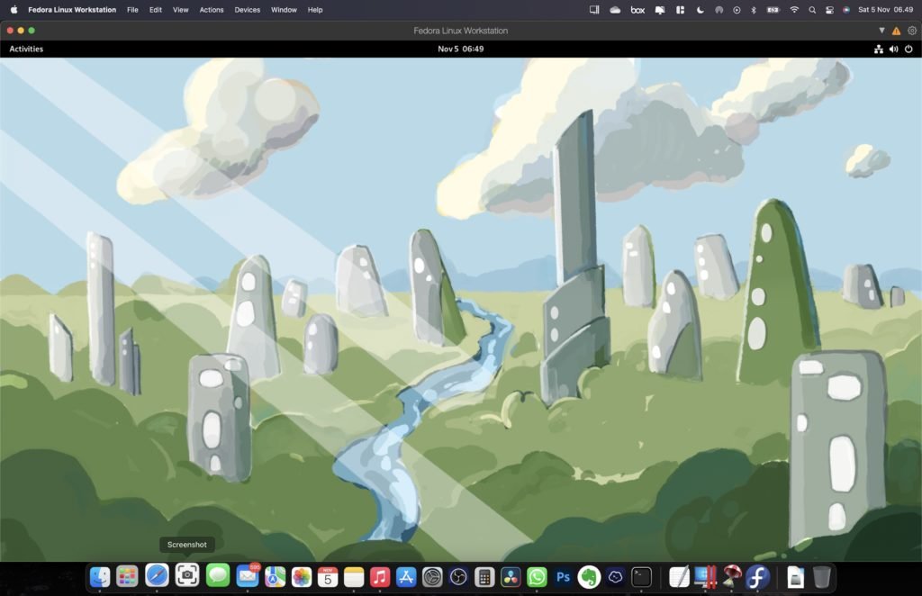
Task: Open the Help menu
Action: click(315, 10)
